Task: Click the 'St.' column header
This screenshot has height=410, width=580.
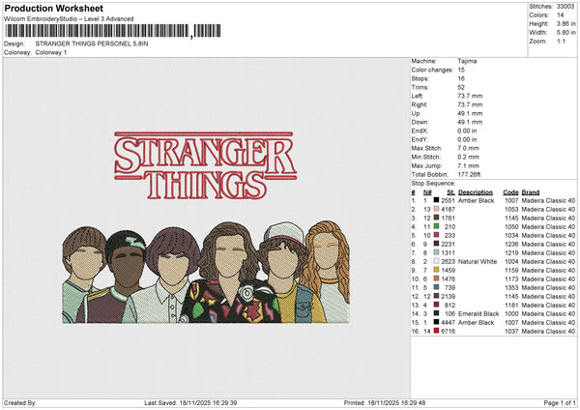Action: [450, 192]
